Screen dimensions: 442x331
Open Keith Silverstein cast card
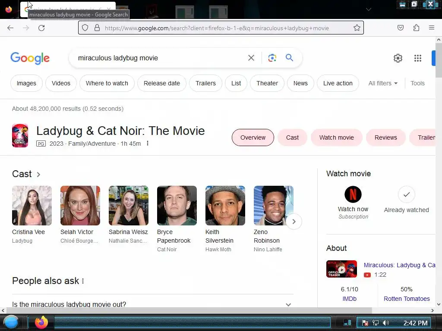(225, 219)
